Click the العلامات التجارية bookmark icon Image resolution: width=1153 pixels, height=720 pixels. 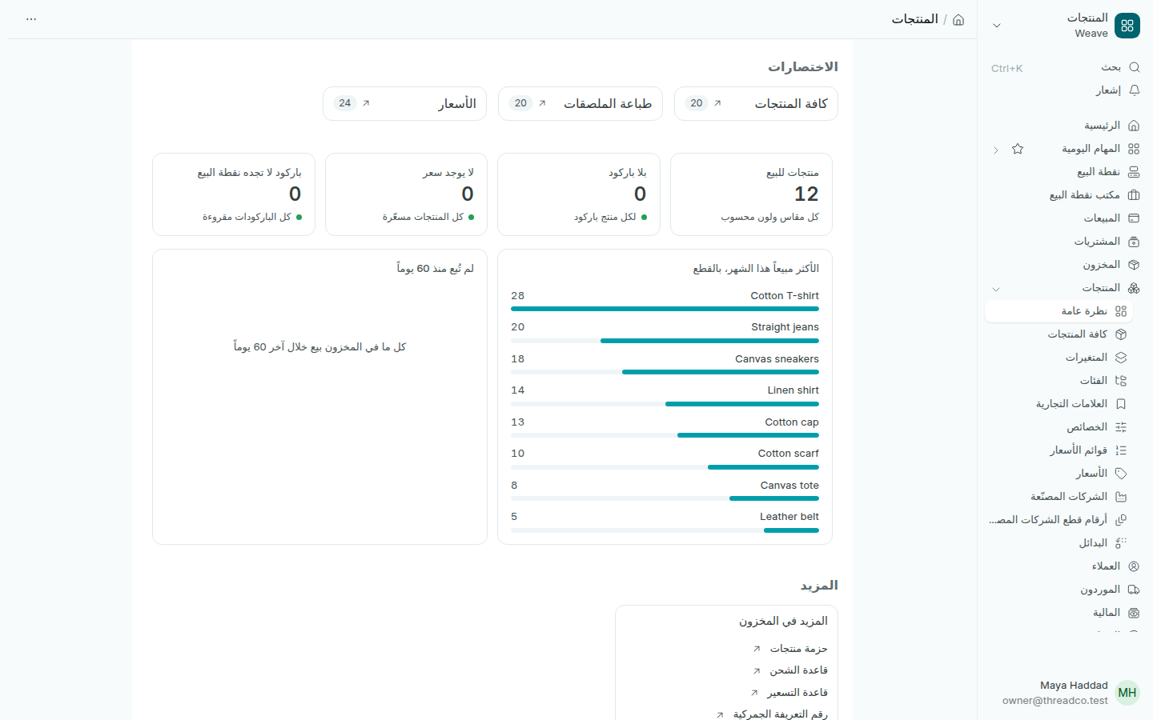tap(1121, 404)
